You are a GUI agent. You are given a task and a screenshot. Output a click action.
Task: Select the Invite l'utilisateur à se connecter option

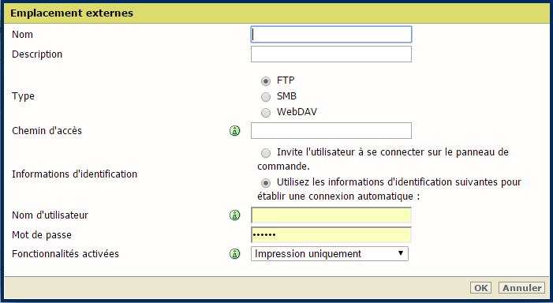coord(266,153)
